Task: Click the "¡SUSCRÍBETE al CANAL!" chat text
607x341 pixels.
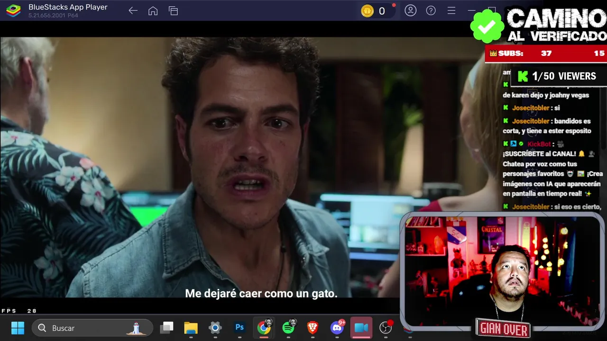Action: [x=539, y=154]
